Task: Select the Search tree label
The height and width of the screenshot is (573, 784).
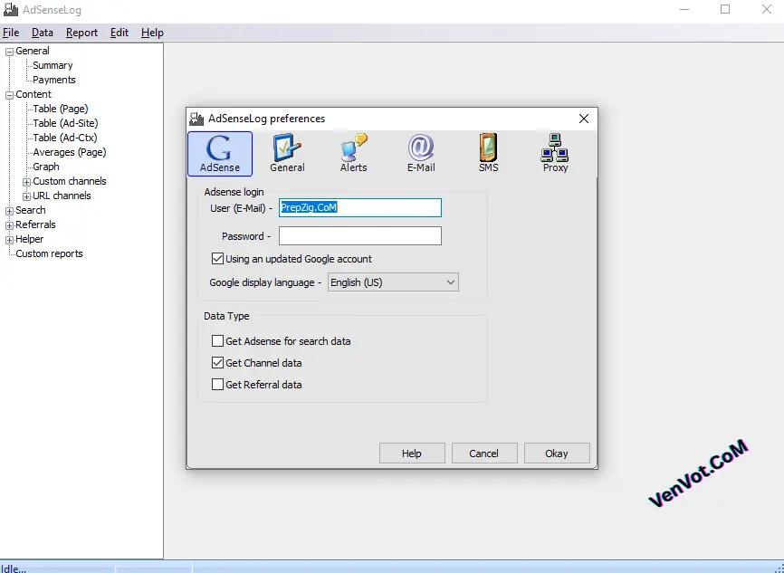Action: tap(31, 211)
